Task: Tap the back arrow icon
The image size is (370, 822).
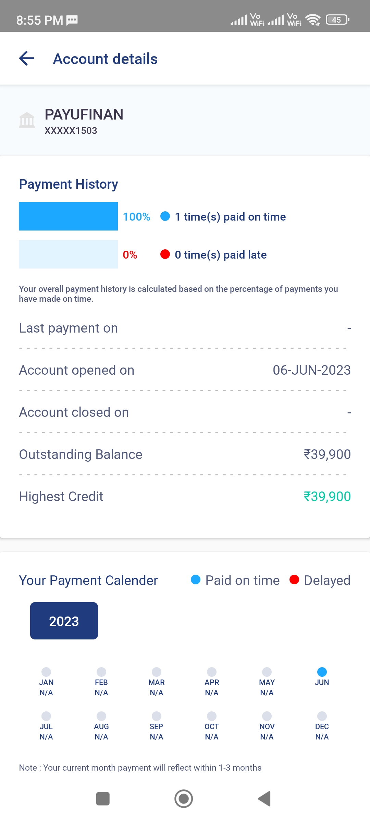Action: pos(27,59)
